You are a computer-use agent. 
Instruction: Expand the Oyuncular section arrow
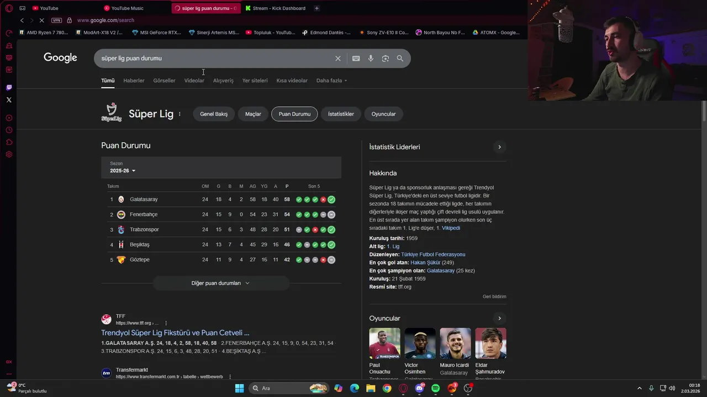point(499,319)
